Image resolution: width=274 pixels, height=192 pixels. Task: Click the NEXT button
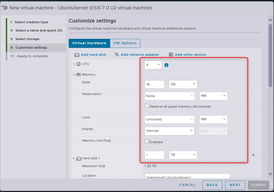coord(235,185)
